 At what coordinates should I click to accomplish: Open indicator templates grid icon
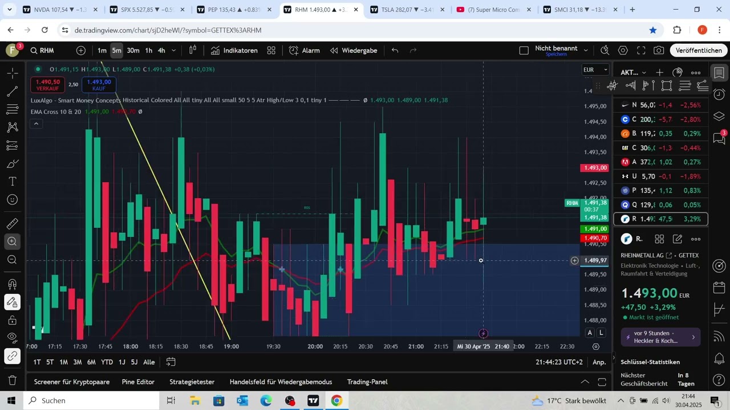pyautogui.click(x=271, y=51)
